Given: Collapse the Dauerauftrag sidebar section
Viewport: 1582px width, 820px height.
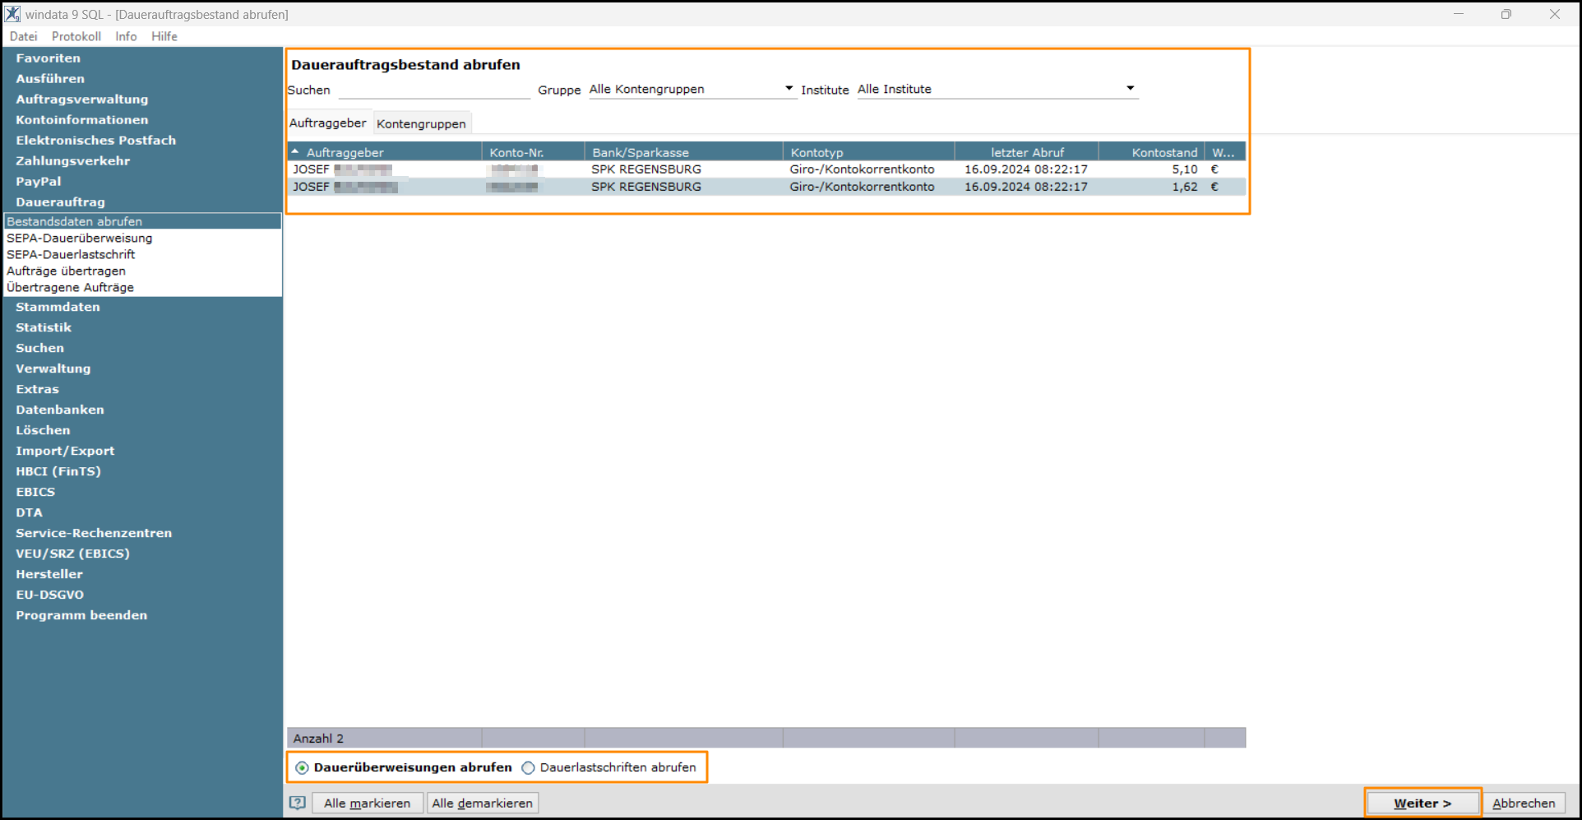Looking at the screenshot, I should coord(60,202).
